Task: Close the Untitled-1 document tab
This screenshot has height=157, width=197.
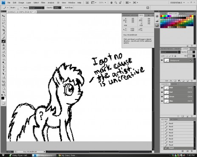Action: (35, 12)
